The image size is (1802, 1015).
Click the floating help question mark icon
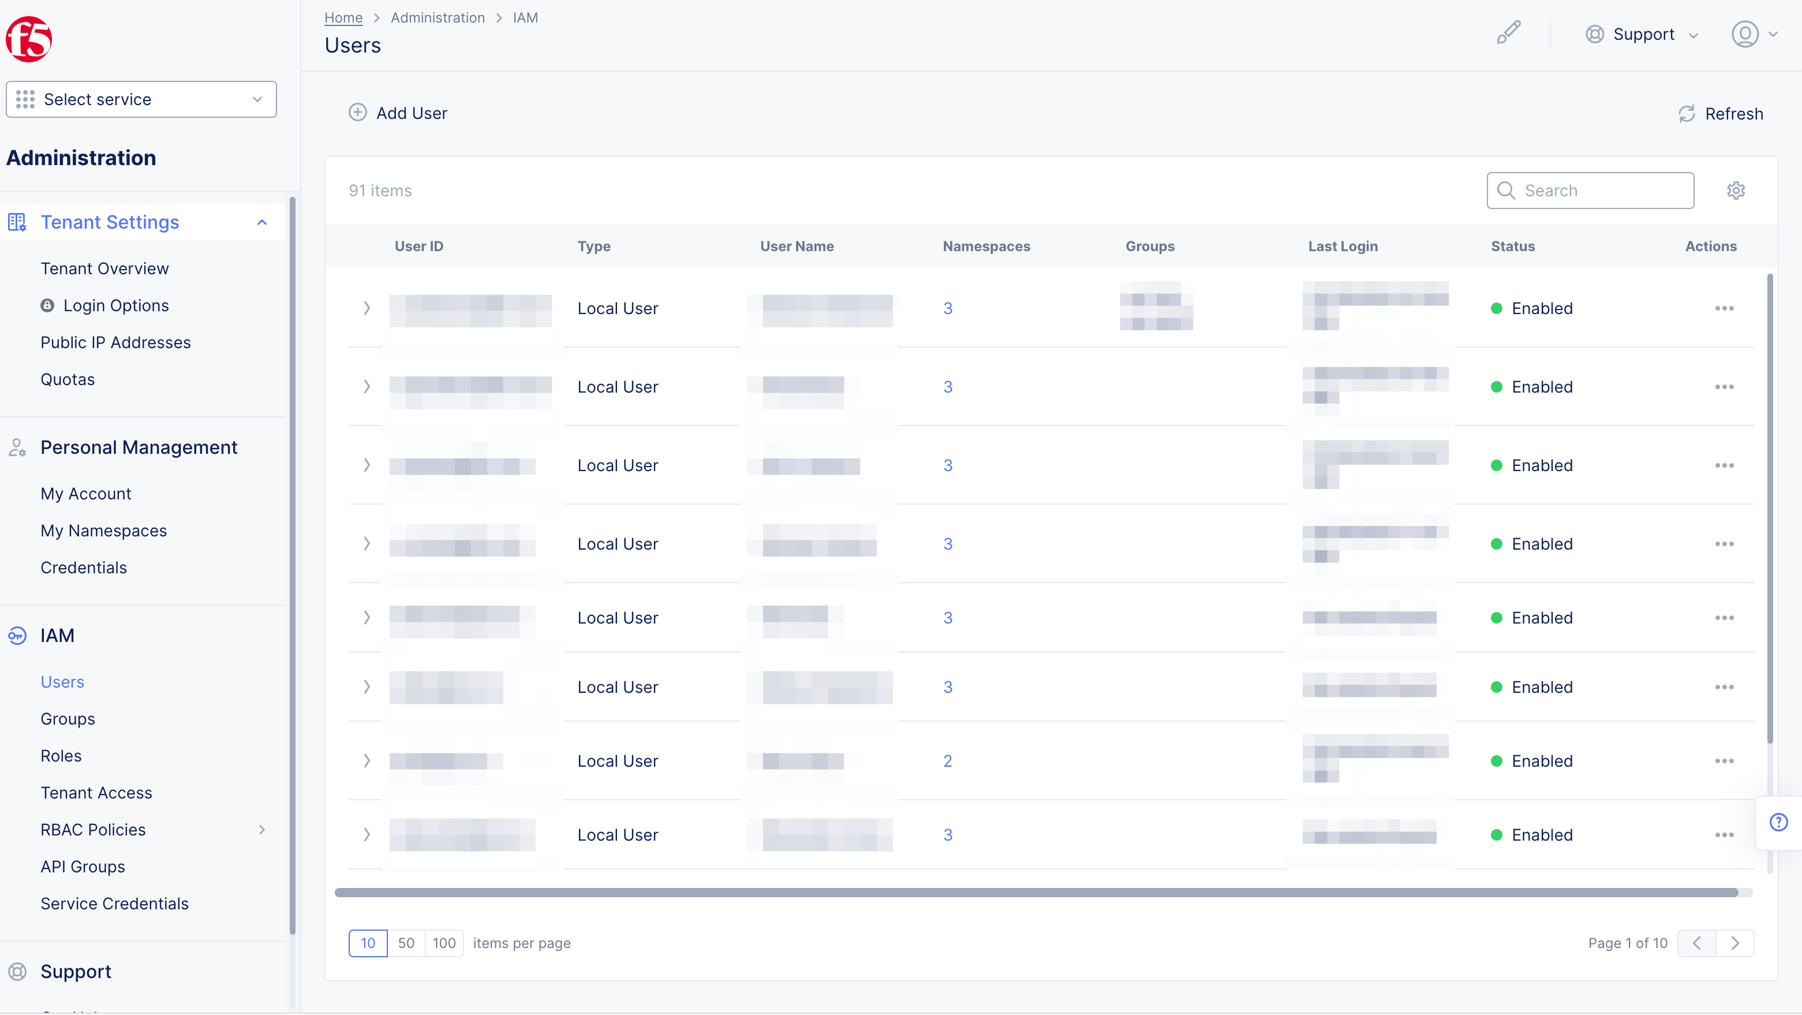coord(1778,822)
